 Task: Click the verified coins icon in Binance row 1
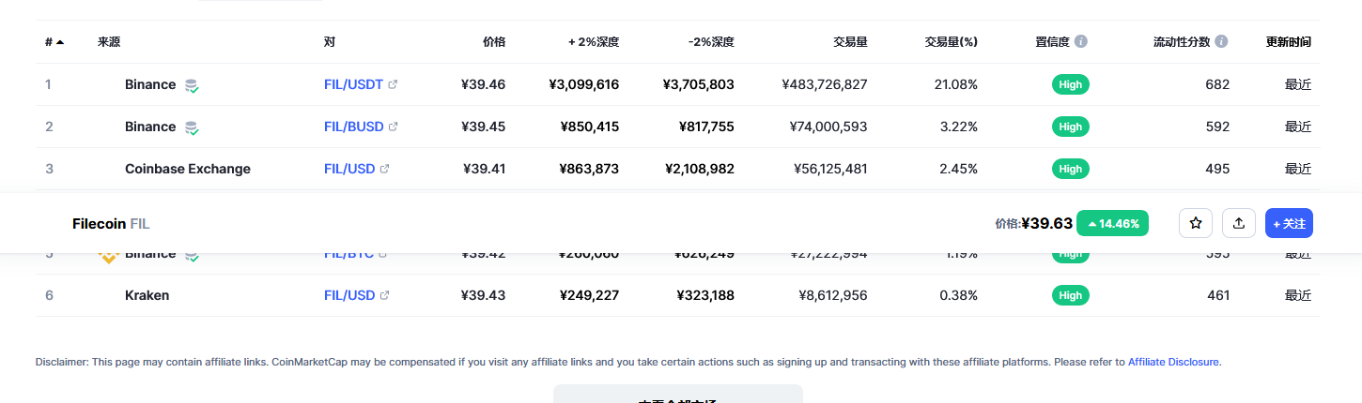tap(192, 85)
